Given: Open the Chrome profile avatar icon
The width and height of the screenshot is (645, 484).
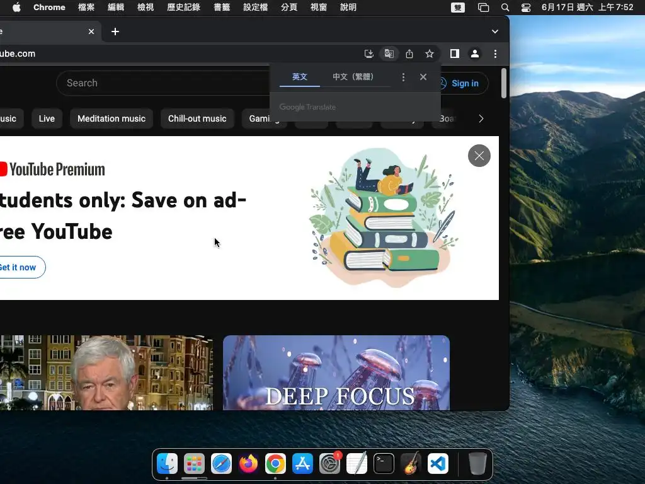Looking at the screenshot, I should point(475,54).
